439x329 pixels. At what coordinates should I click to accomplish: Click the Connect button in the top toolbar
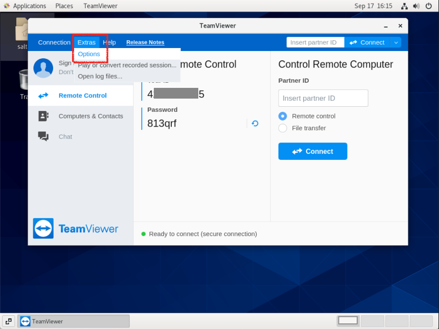click(367, 42)
